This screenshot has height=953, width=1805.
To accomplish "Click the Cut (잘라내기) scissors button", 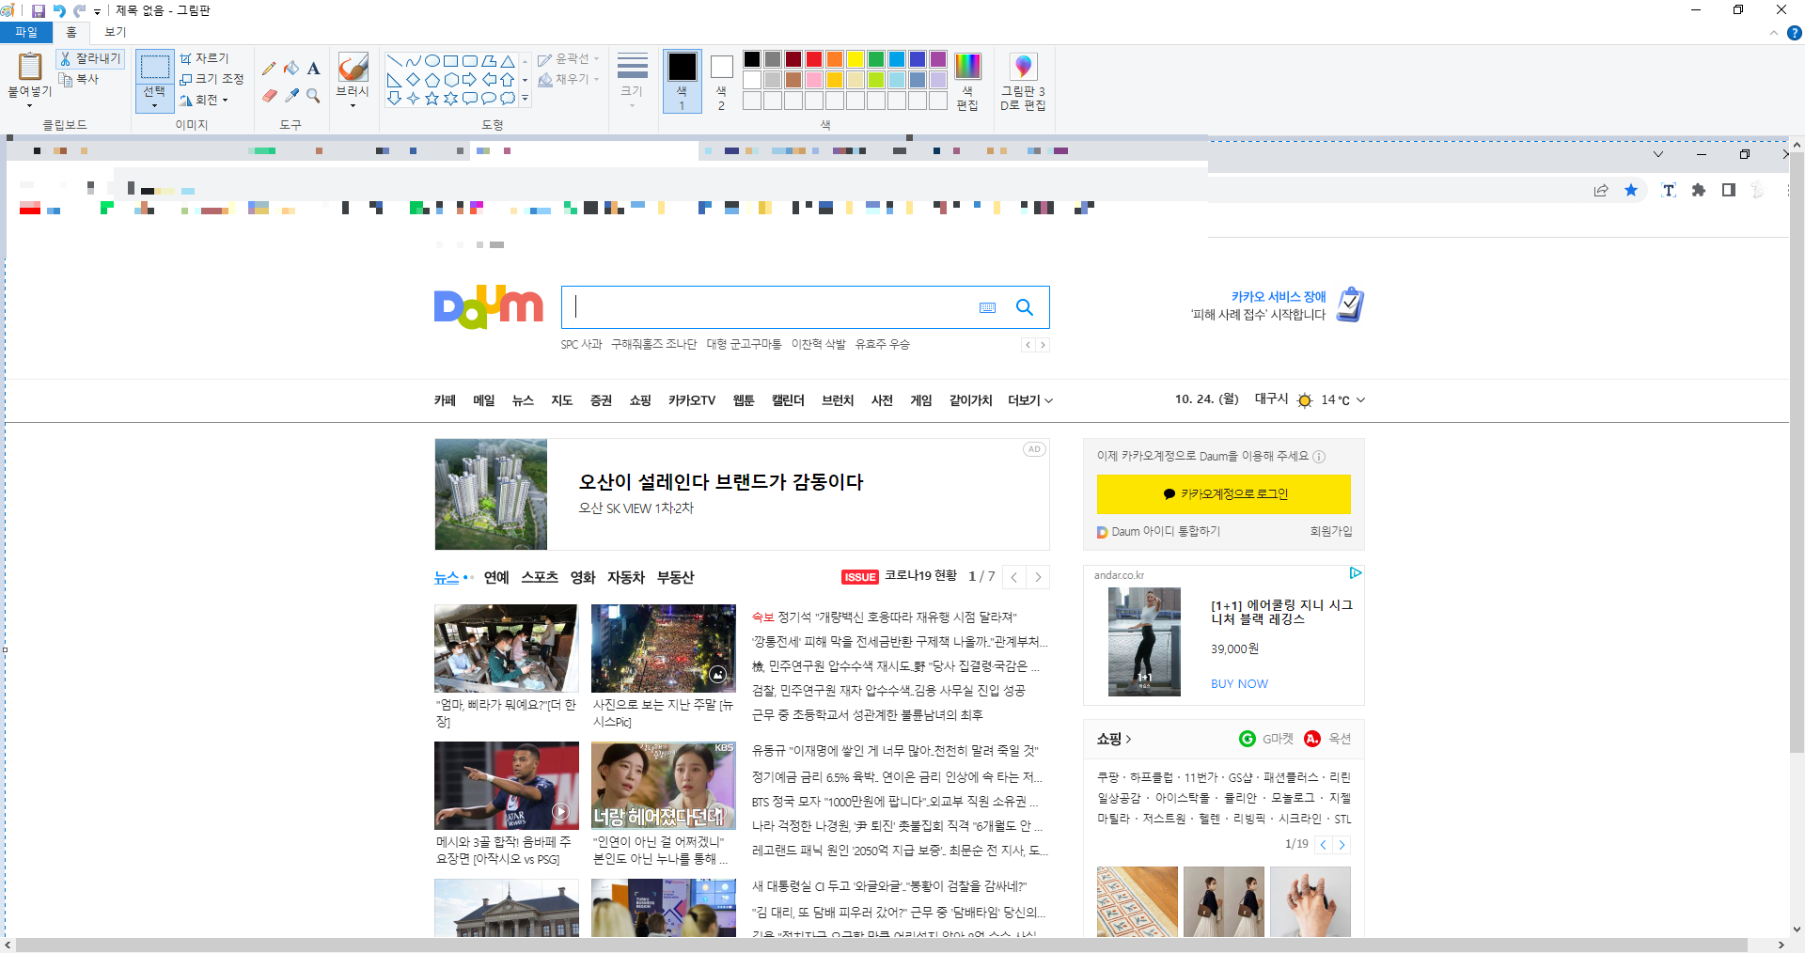I will click(90, 58).
